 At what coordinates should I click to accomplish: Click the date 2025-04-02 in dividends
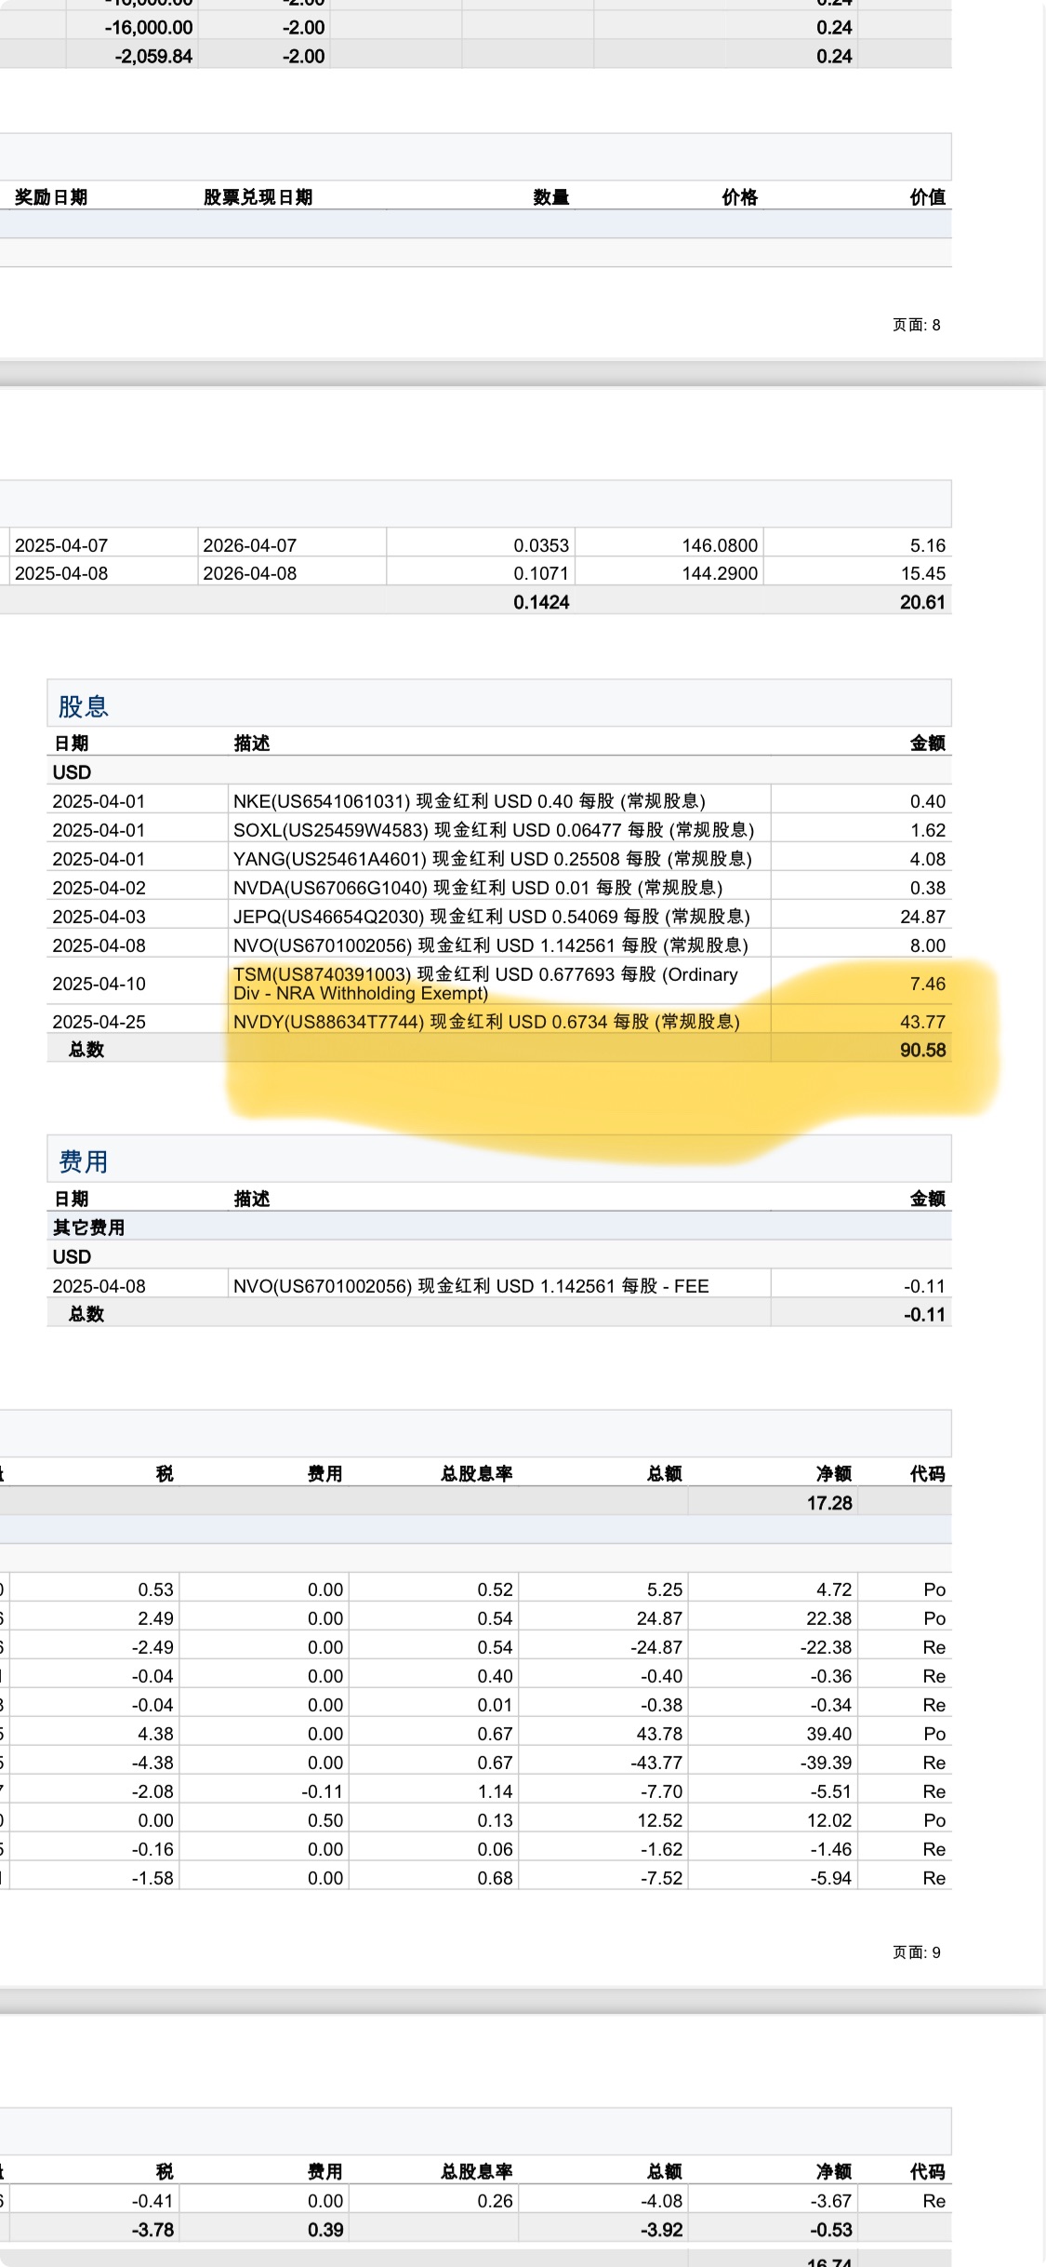[99, 888]
